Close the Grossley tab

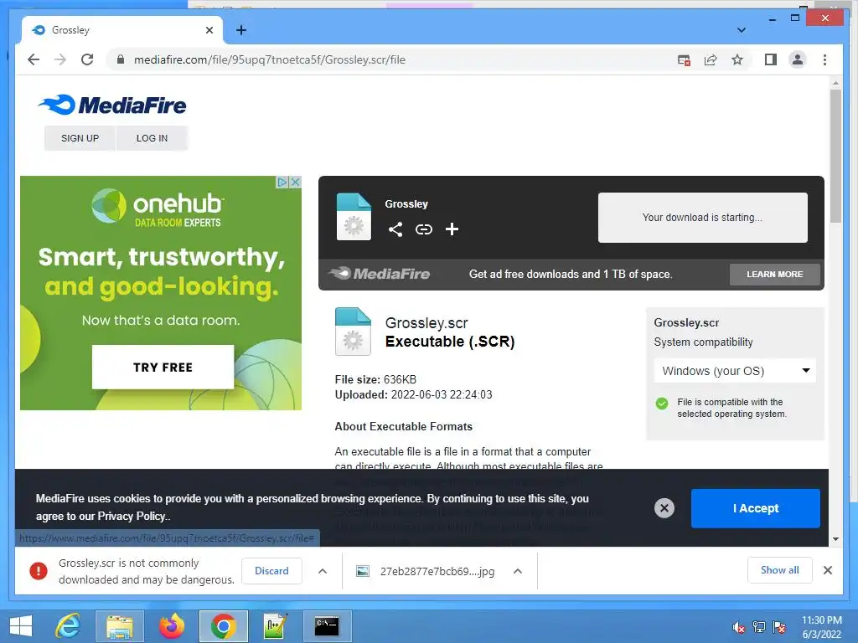point(209,30)
